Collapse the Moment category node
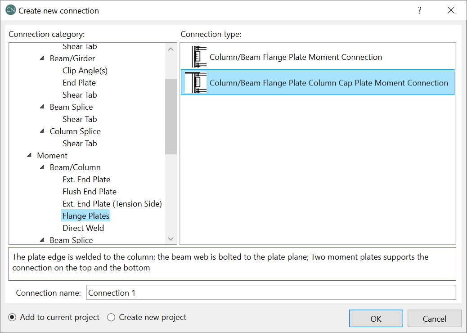The height and width of the screenshot is (333, 467). tap(29, 156)
